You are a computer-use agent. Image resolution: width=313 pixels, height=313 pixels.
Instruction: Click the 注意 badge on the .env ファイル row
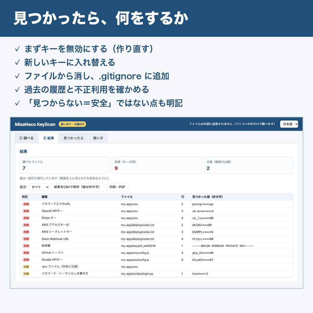coord(26,267)
